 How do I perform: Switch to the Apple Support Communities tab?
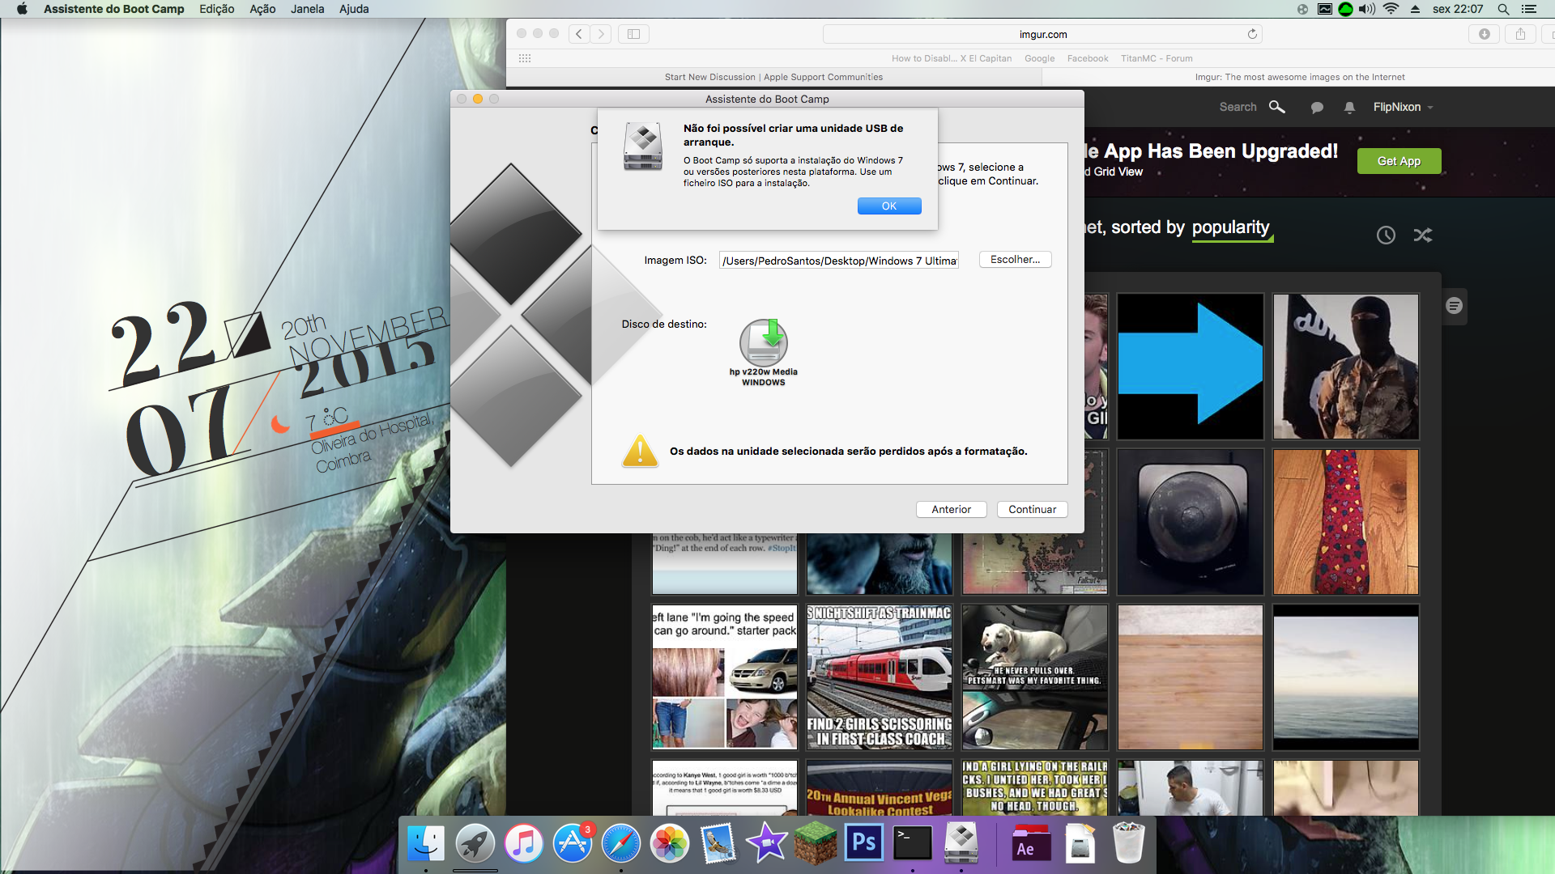[x=773, y=77]
